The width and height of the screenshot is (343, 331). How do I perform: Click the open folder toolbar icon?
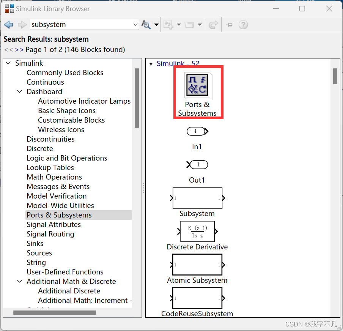pyautogui.click(x=189, y=25)
